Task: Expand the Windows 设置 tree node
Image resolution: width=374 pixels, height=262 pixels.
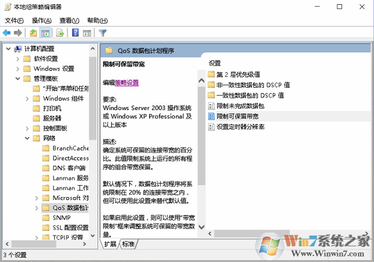Action: 18,69
